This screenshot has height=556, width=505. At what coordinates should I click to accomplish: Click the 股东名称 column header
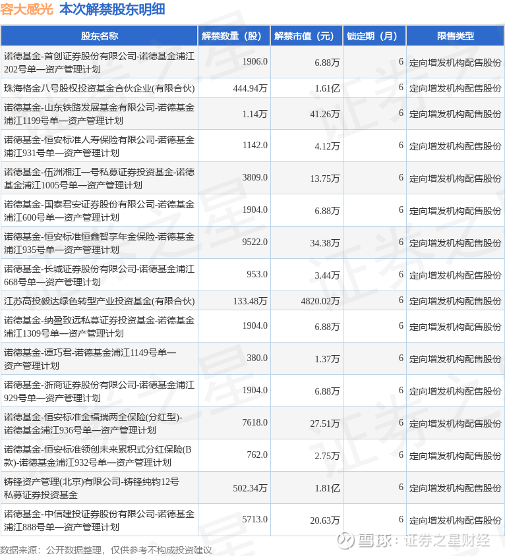click(100, 36)
